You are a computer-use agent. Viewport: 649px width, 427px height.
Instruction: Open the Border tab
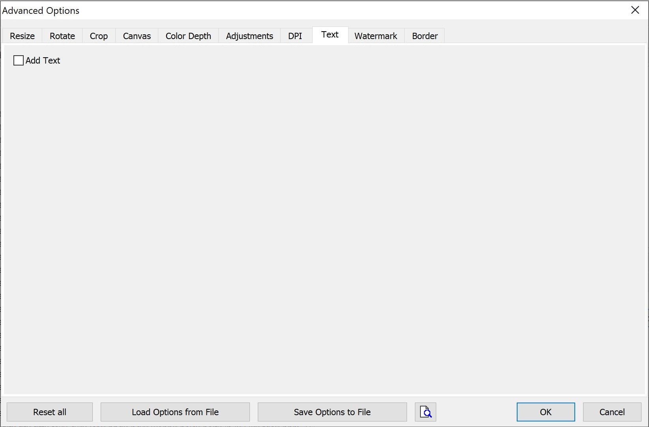(x=424, y=36)
